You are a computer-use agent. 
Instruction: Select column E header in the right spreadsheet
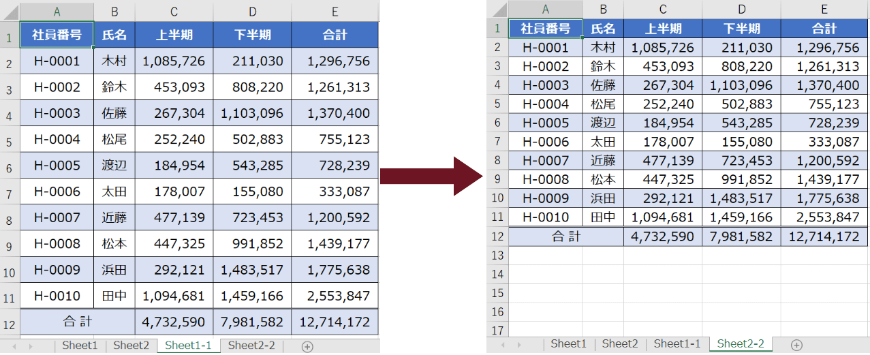[824, 9]
